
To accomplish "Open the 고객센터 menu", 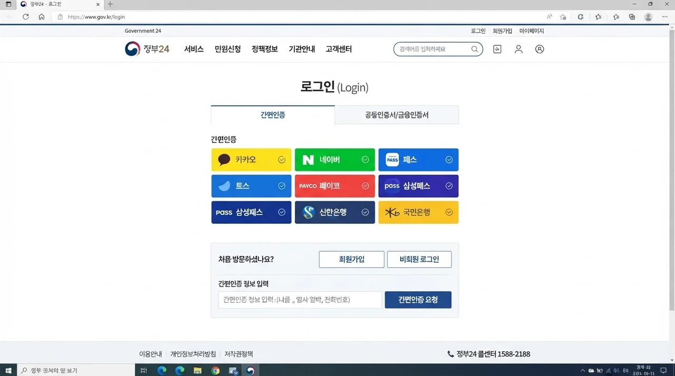I will tap(339, 49).
